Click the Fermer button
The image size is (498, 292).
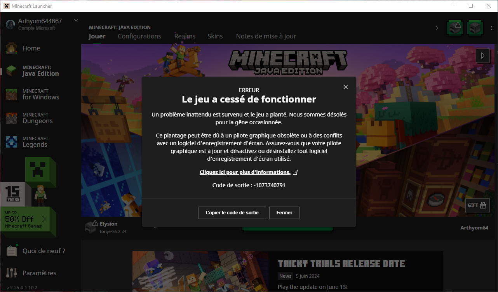pyautogui.click(x=284, y=213)
